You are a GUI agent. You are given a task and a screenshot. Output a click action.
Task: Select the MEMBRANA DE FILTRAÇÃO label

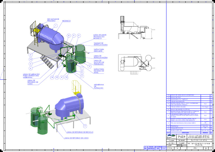[99, 86]
